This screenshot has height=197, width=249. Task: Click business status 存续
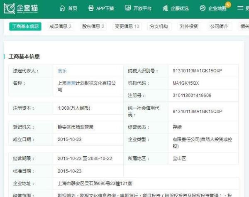177,127
